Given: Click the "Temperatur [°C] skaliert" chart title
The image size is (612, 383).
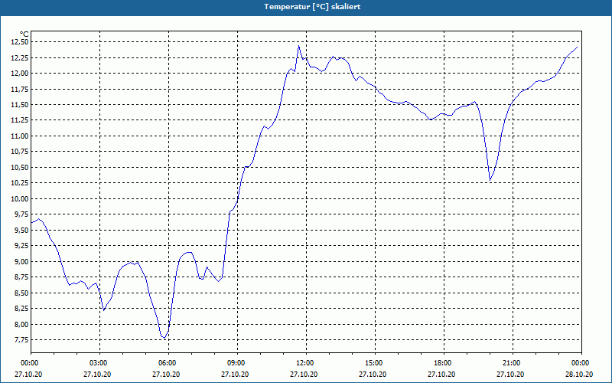Looking at the screenshot, I should point(312,7).
